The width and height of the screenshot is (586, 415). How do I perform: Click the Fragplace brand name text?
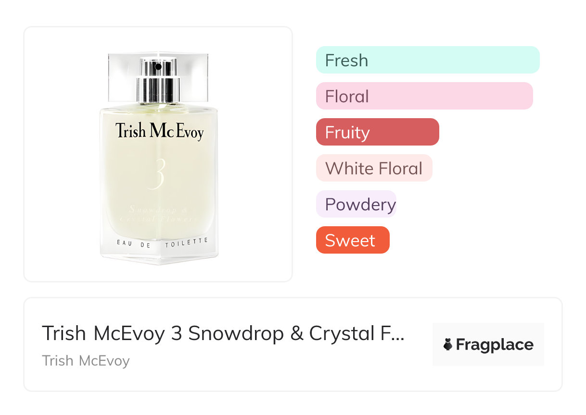[495, 345]
